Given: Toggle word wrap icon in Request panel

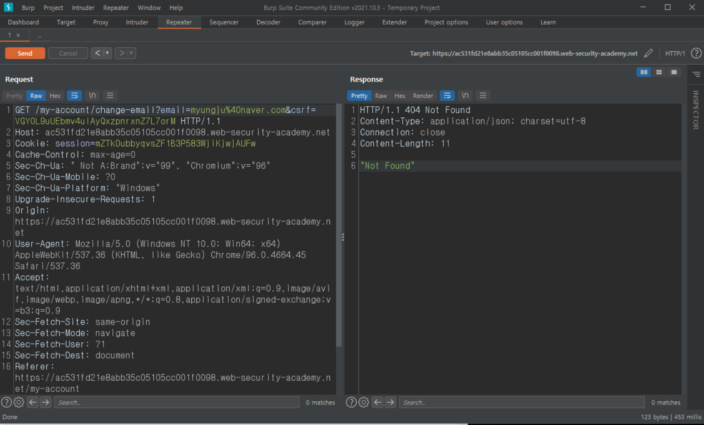Looking at the screenshot, I should (x=74, y=95).
